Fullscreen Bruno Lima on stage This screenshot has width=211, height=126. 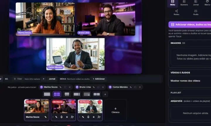click(98, 87)
